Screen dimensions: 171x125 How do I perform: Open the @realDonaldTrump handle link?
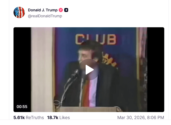pyautogui.click(x=45, y=16)
